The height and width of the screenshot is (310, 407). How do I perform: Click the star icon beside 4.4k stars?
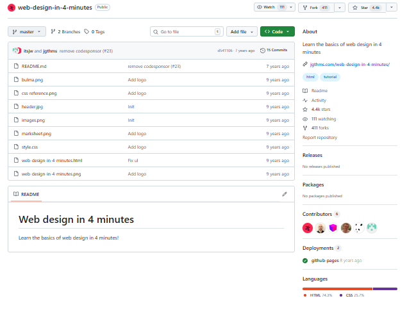point(305,110)
